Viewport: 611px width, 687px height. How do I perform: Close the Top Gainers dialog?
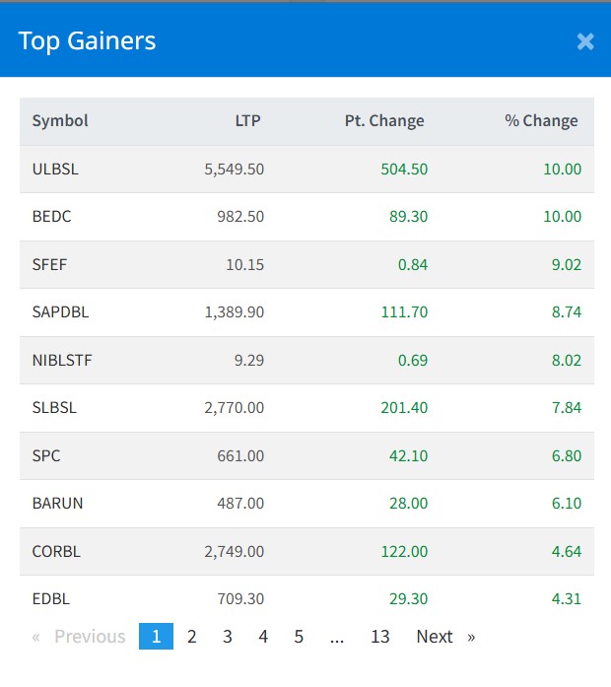coord(585,40)
